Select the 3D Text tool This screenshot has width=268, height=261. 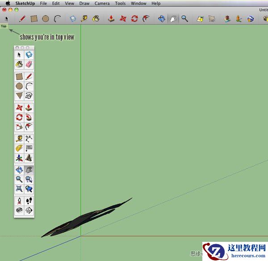click(x=29, y=158)
